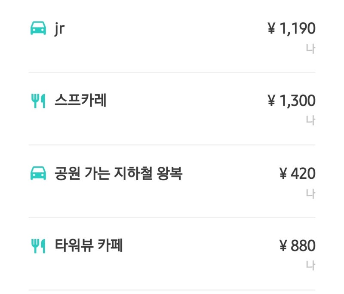Viewport: 344px width, 294px height.
Task: Click the 공원 가는 지하철 왕복 title text
Action: point(119,173)
